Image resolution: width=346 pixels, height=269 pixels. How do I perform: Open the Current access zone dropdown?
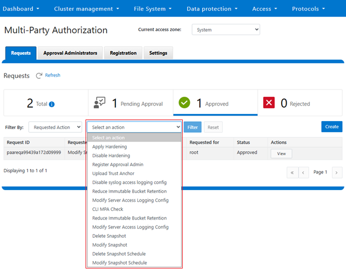(225, 29)
